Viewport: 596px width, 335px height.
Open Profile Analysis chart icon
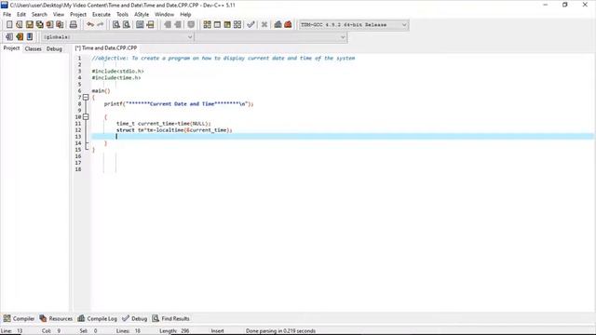click(x=278, y=25)
